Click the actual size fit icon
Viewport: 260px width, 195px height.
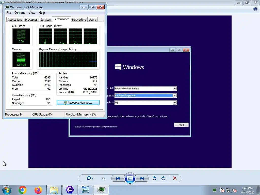(x=103, y=178)
